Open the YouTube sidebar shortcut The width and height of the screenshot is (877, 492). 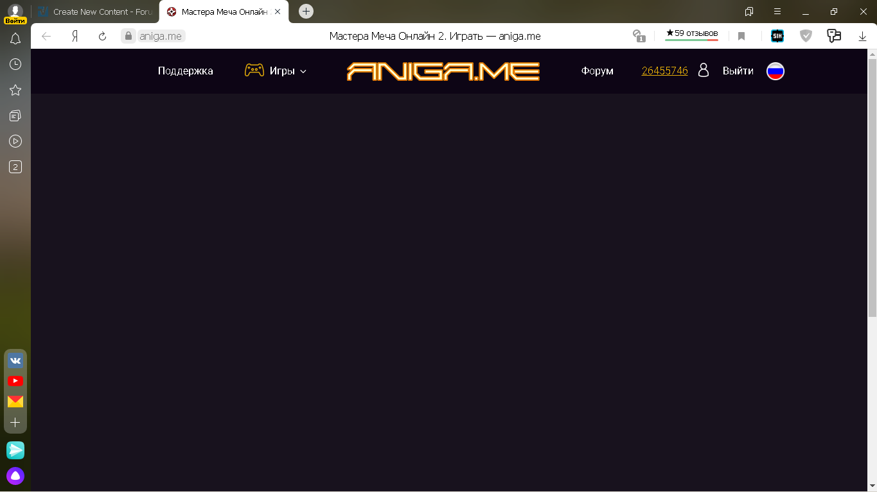[x=15, y=381]
